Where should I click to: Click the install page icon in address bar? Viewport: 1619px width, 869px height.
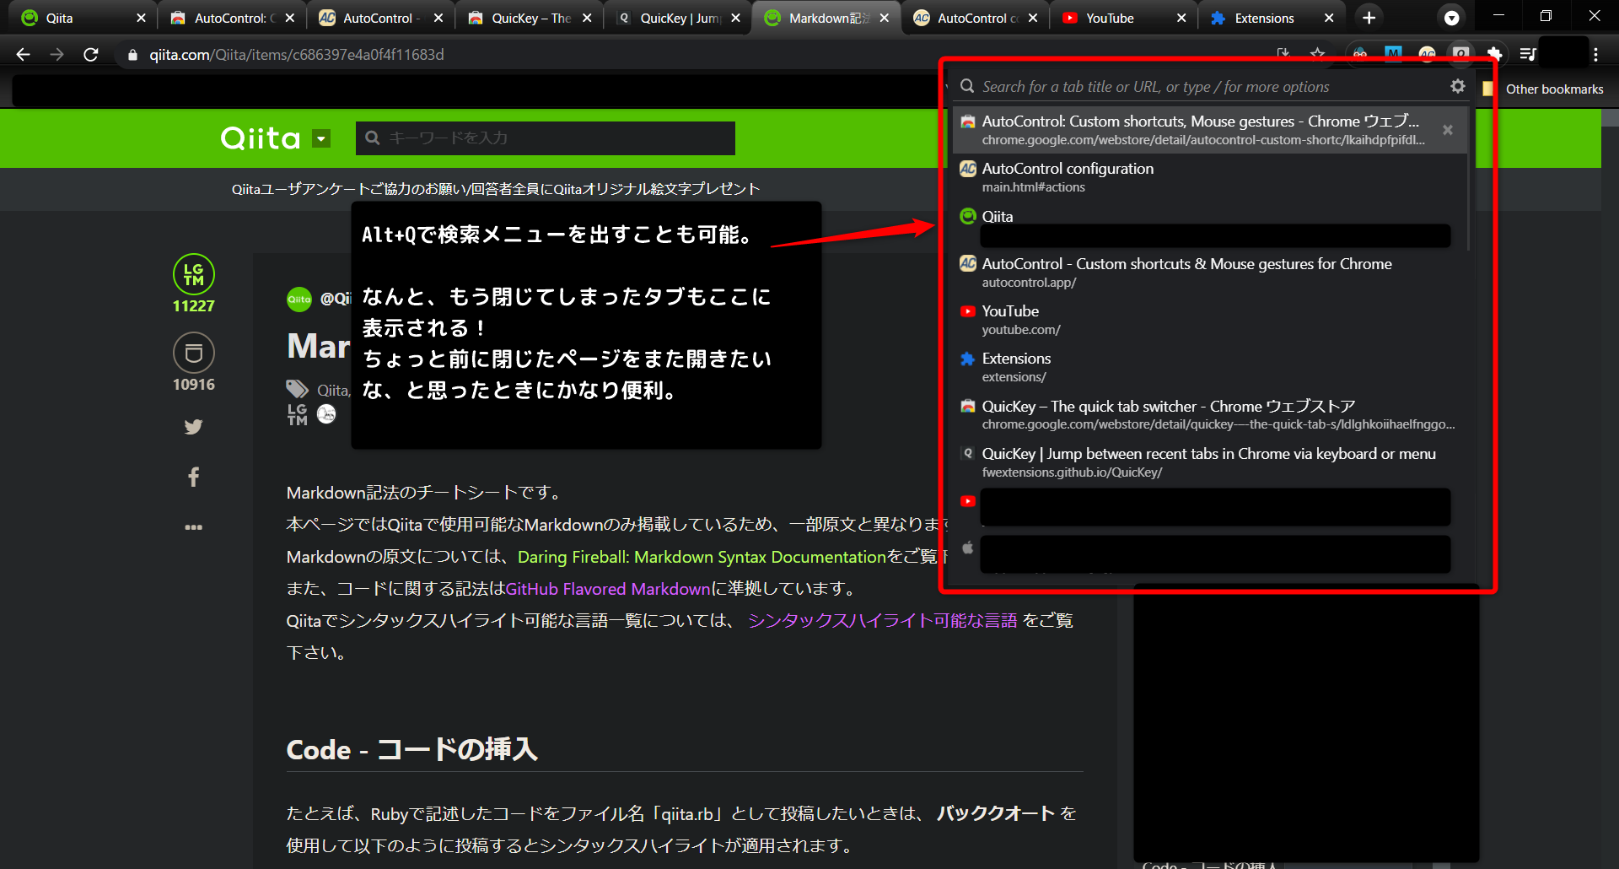pos(1283,54)
